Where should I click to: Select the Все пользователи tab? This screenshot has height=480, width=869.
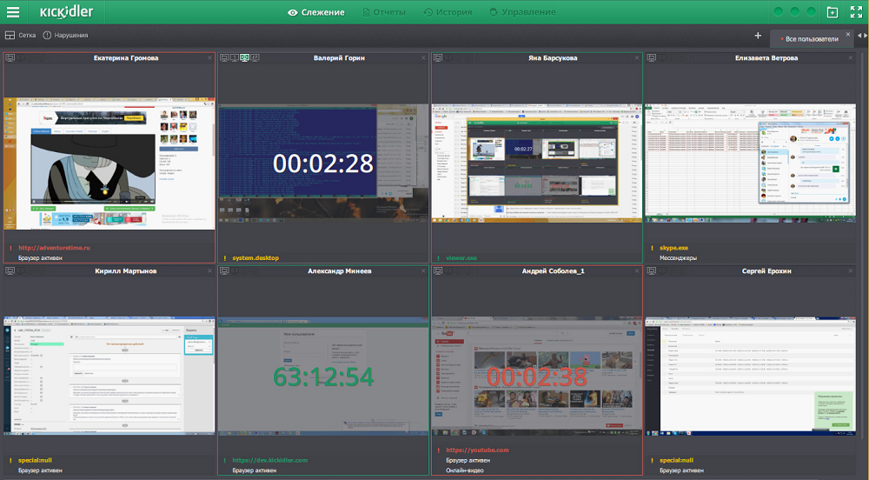click(x=810, y=39)
